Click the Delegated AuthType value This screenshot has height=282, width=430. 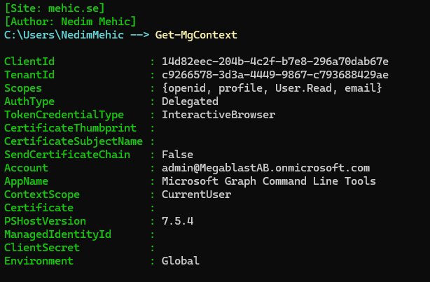(x=190, y=101)
